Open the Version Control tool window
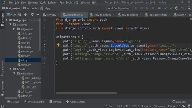 (x=34, y=102)
